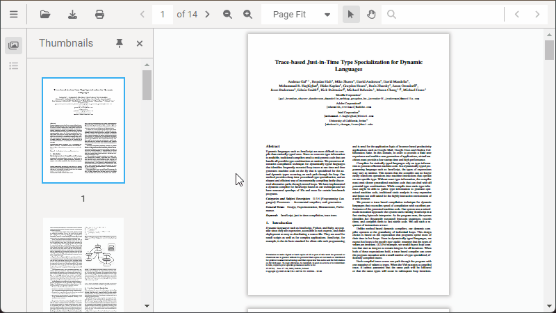Screen dimensions: 556x313
Task: Jump to next search result
Action: pyautogui.click(x=537, y=14)
